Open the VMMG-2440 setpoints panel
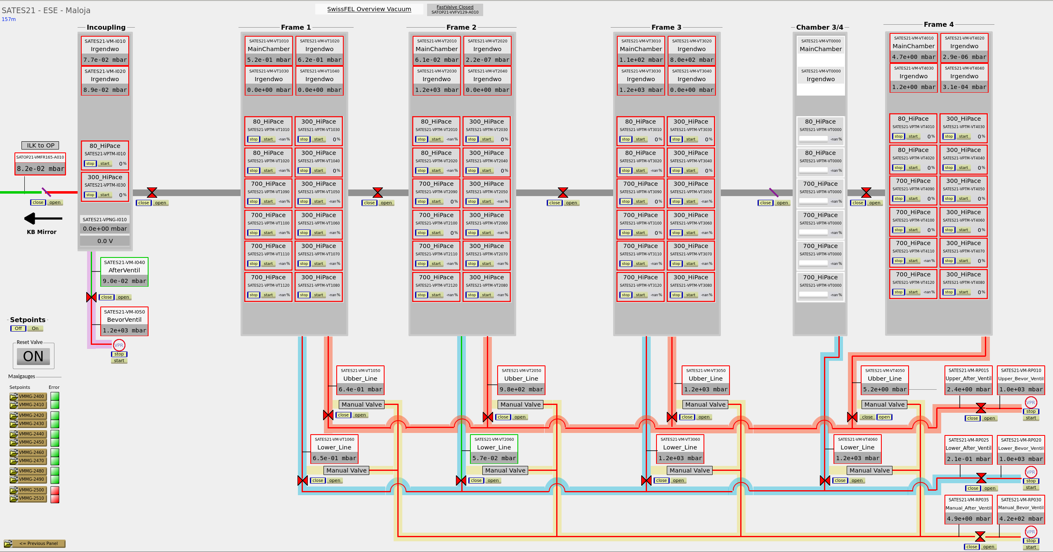The image size is (1053, 552). point(28,434)
